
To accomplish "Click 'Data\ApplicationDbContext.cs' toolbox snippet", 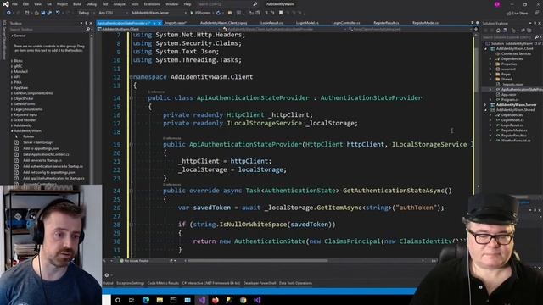I will (x=46, y=154).
